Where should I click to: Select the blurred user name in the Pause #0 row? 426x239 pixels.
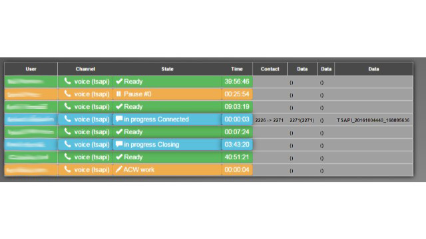click(x=25, y=94)
